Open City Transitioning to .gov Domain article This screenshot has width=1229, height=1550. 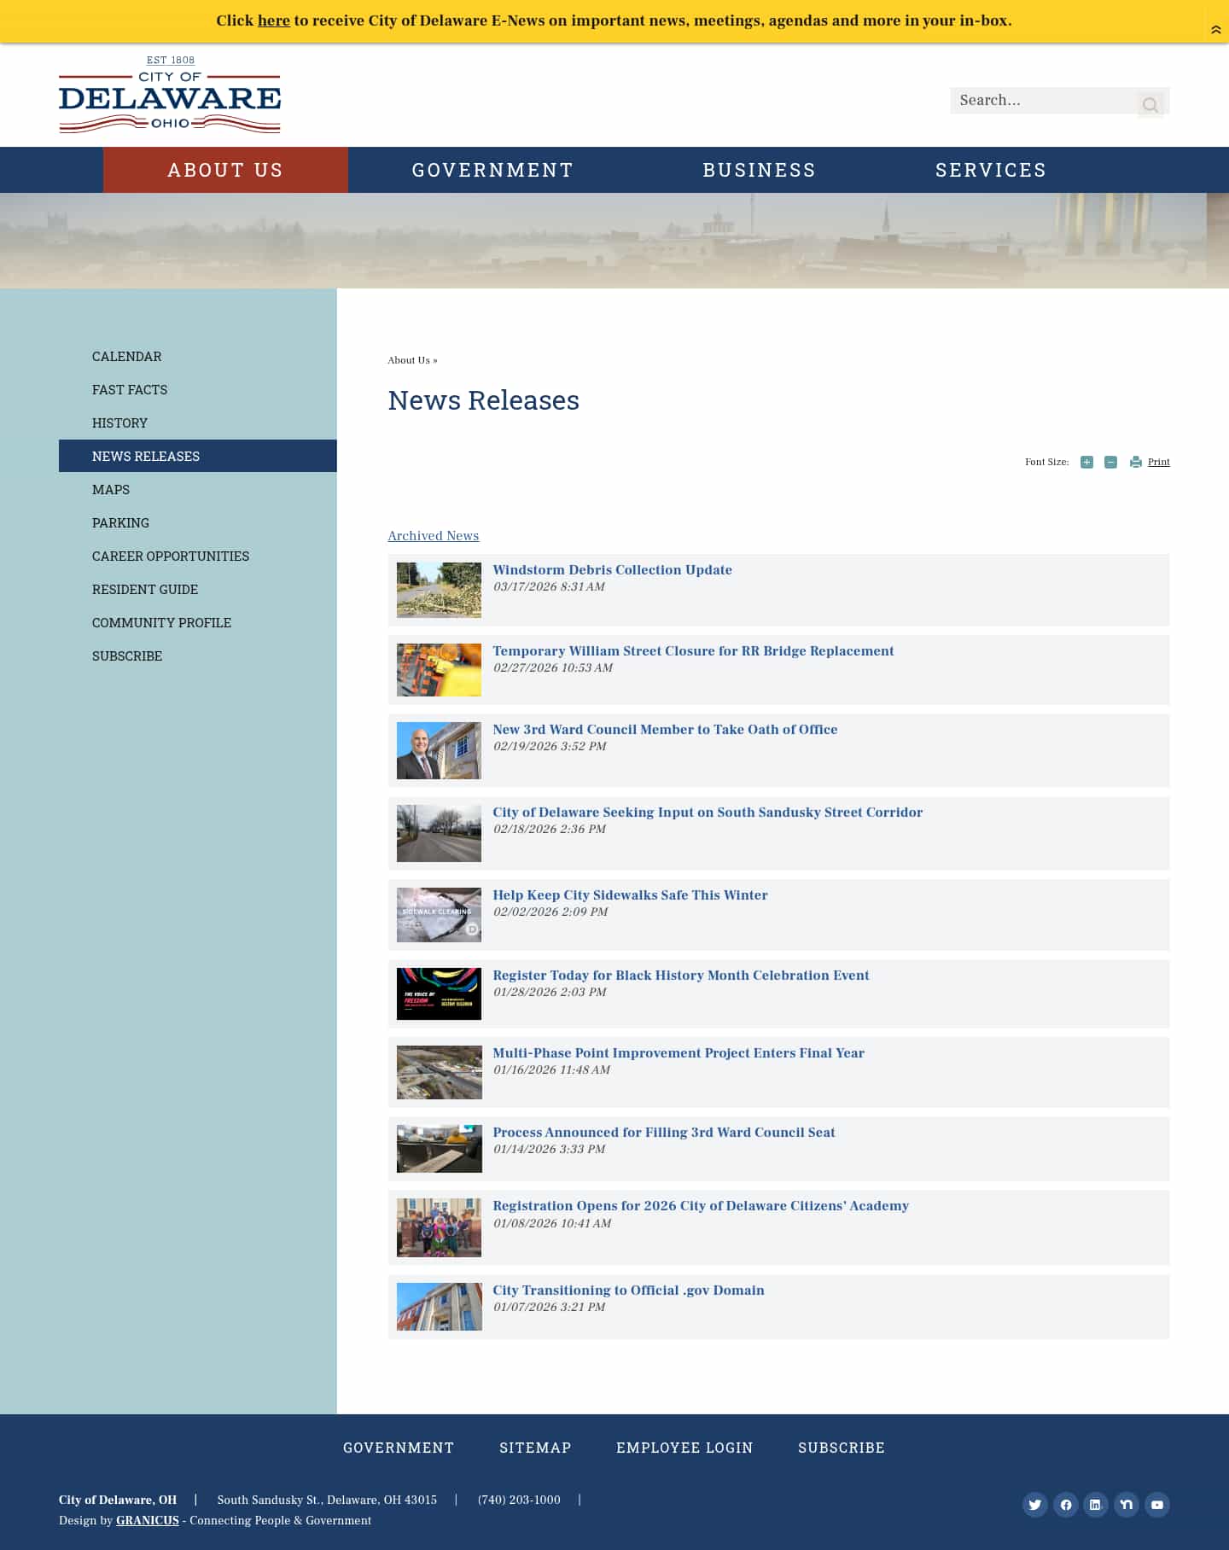(628, 1290)
